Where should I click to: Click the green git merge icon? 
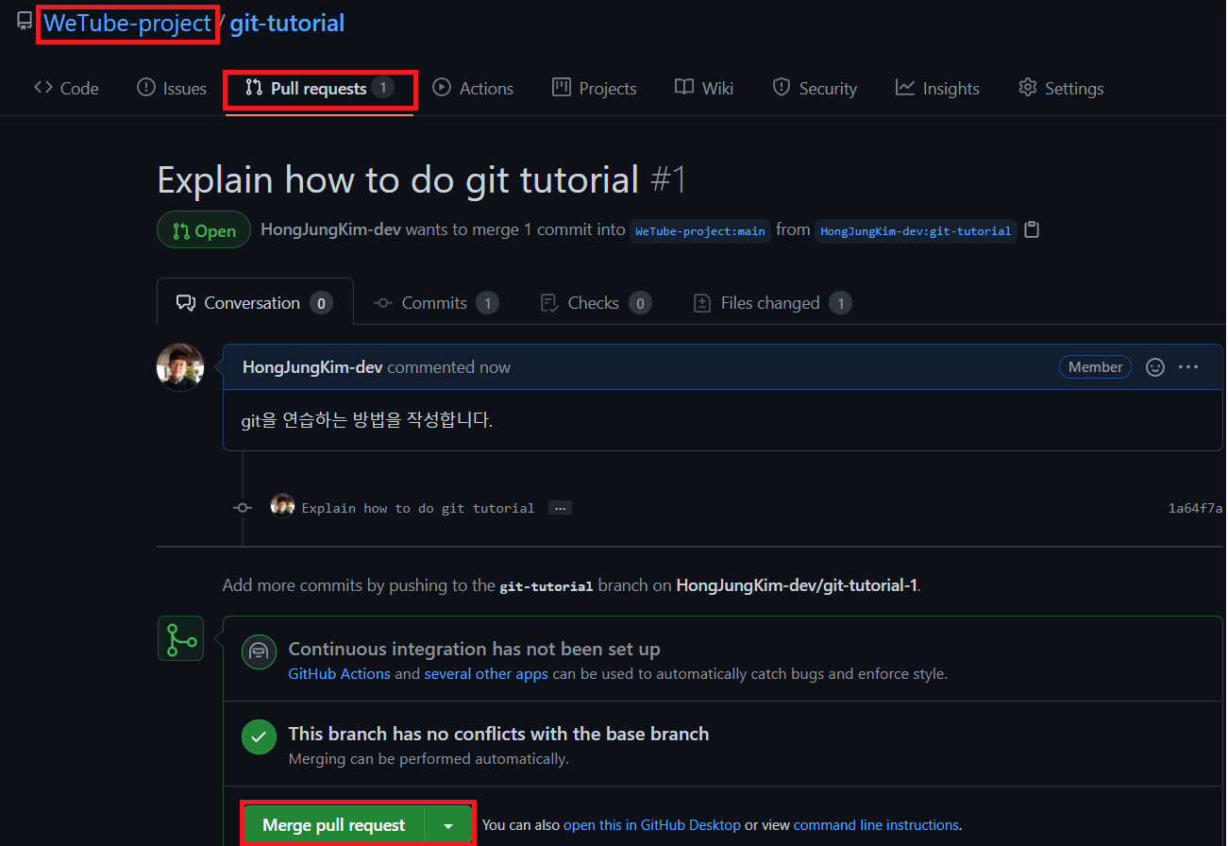pyautogui.click(x=180, y=637)
